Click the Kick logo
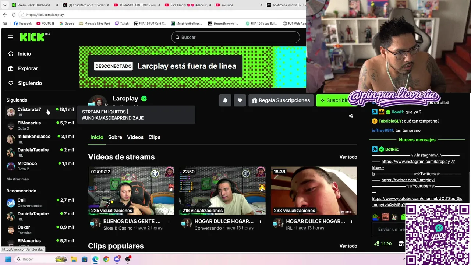471x265 pixels. point(35,37)
